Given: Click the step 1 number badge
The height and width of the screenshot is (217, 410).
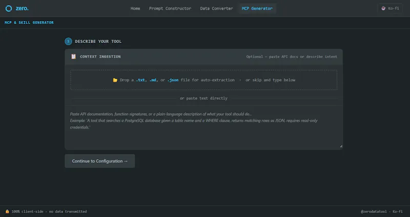Looking at the screenshot, I should (68, 41).
